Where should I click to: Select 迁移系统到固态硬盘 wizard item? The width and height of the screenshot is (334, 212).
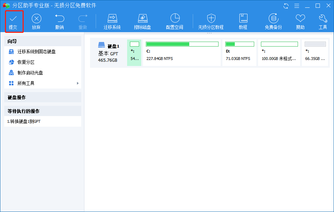43,52
